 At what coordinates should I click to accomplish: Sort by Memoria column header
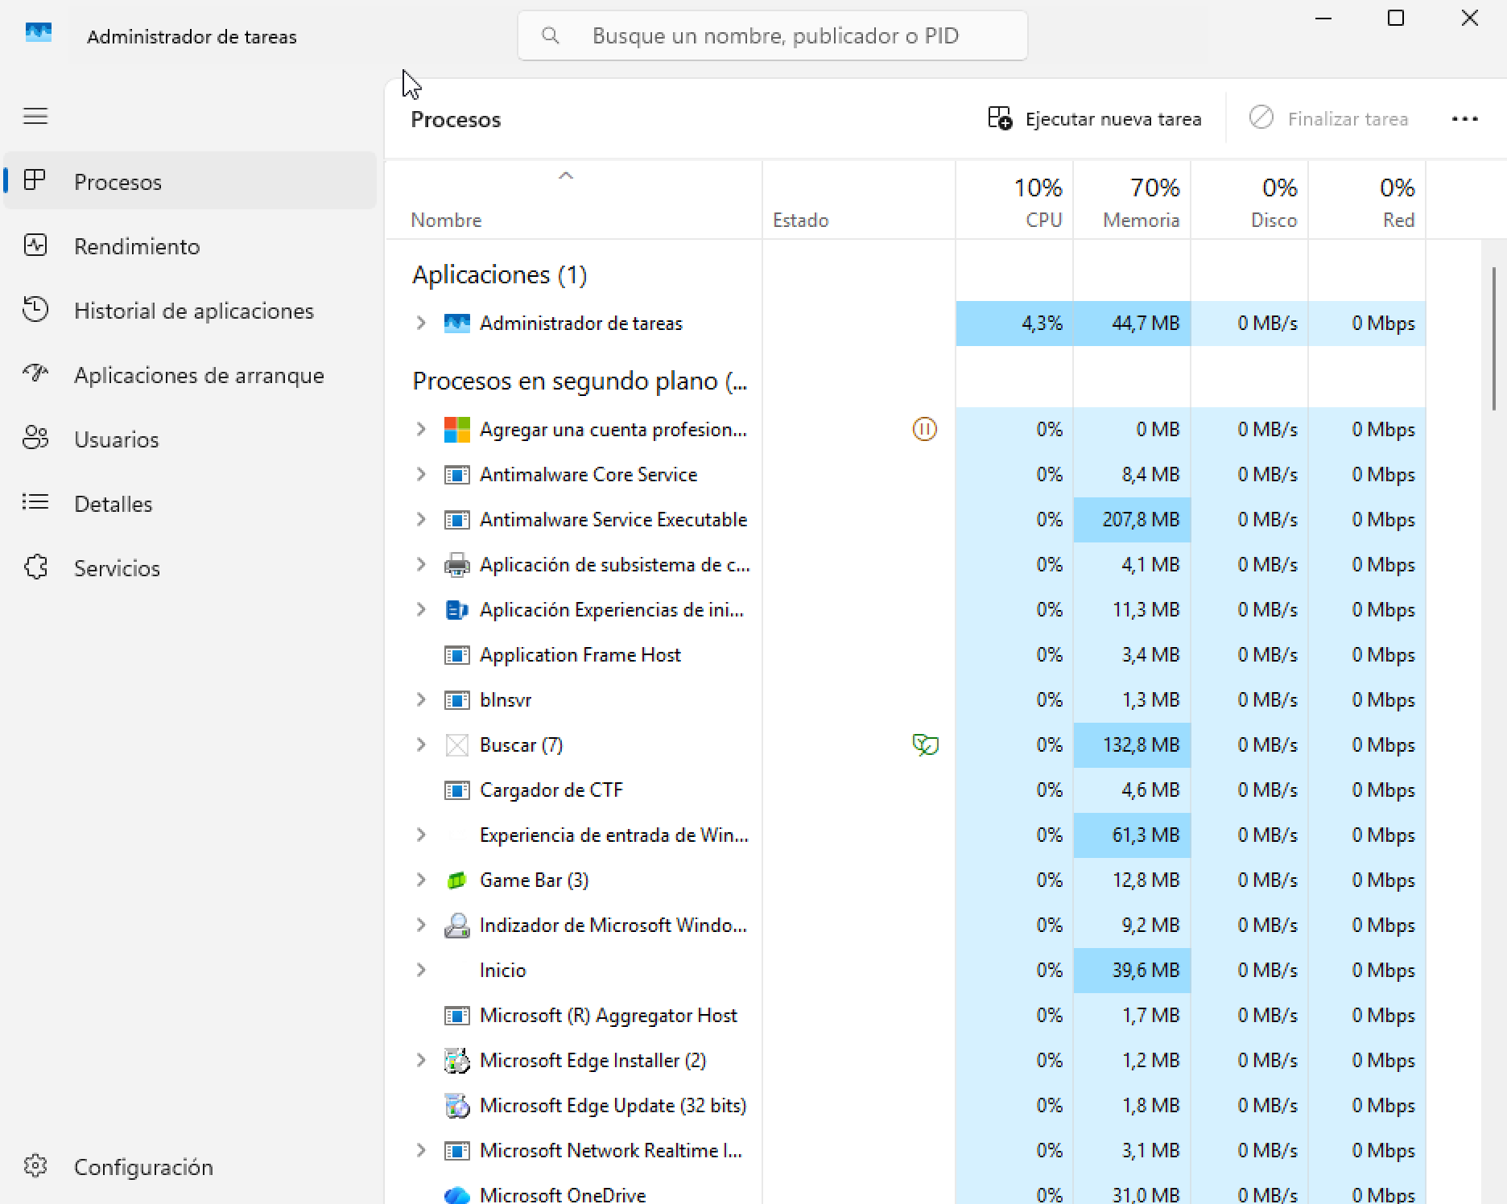(1132, 201)
